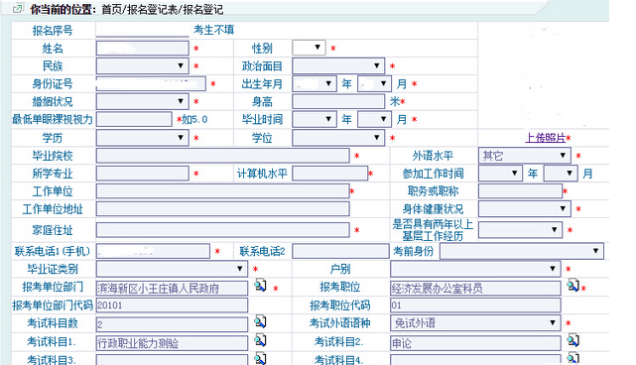636x365 pixels.
Task: Open 是否具有两年以上基层工作经历 dropdown
Action: [520, 230]
